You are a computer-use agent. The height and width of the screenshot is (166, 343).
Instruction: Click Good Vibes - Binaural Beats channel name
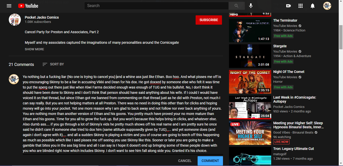tap(293, 133)
